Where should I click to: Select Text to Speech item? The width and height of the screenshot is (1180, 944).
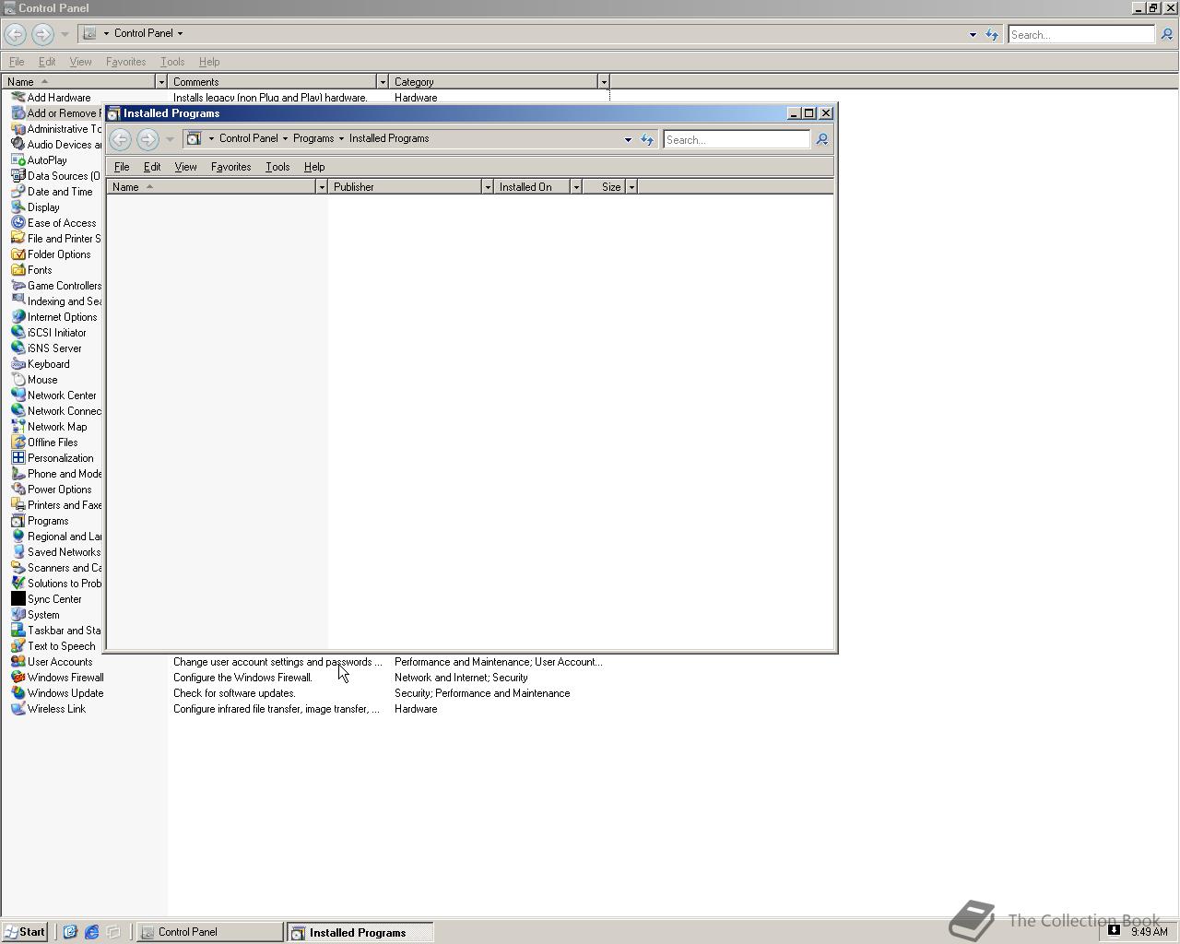pyautogui.click(x=53, y=646)
